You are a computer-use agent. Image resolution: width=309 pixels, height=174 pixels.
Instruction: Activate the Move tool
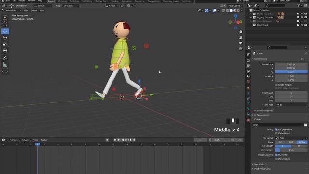[5, 31]
